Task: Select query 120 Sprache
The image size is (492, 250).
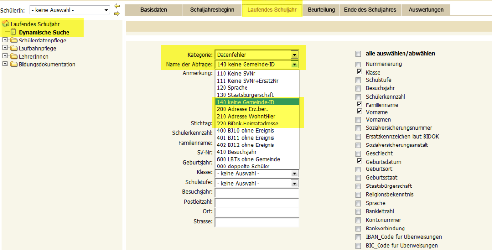Action: pos(257,88)
